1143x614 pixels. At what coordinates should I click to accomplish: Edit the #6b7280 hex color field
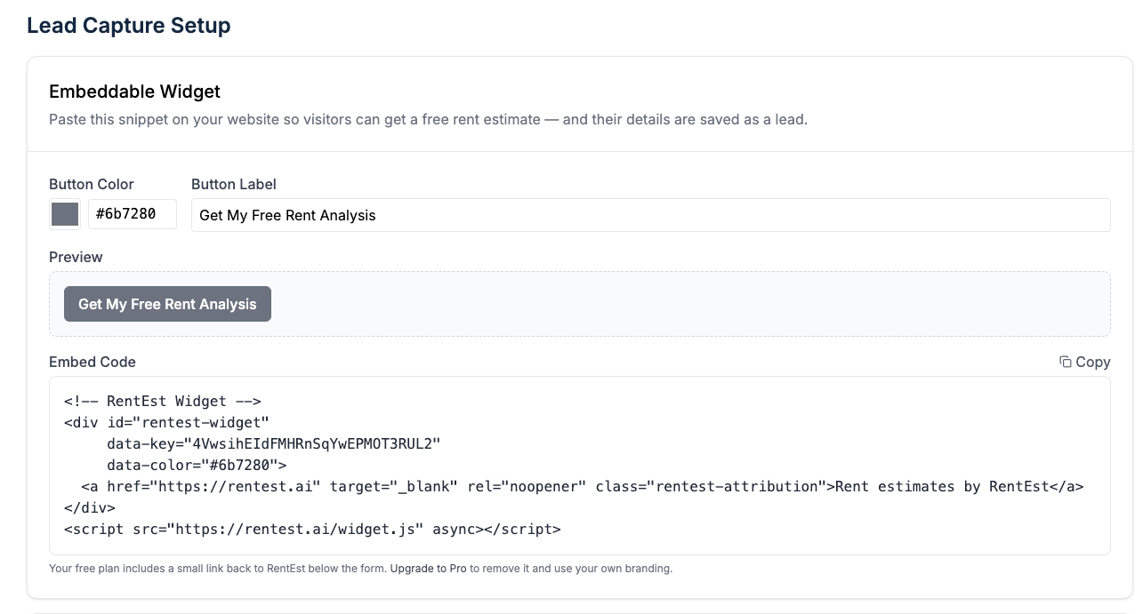click(133, 214)
